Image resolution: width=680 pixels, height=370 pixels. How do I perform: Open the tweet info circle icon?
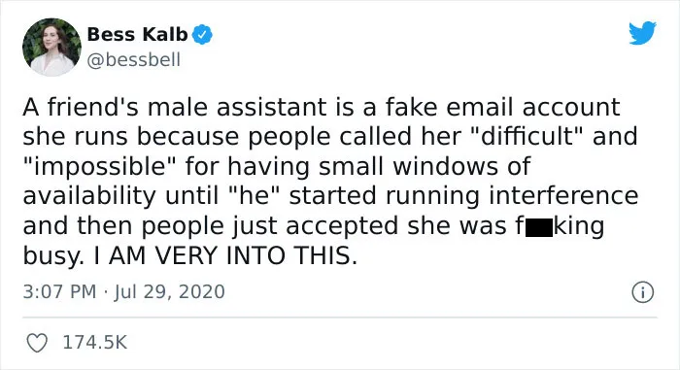click(x=643, y=292)
